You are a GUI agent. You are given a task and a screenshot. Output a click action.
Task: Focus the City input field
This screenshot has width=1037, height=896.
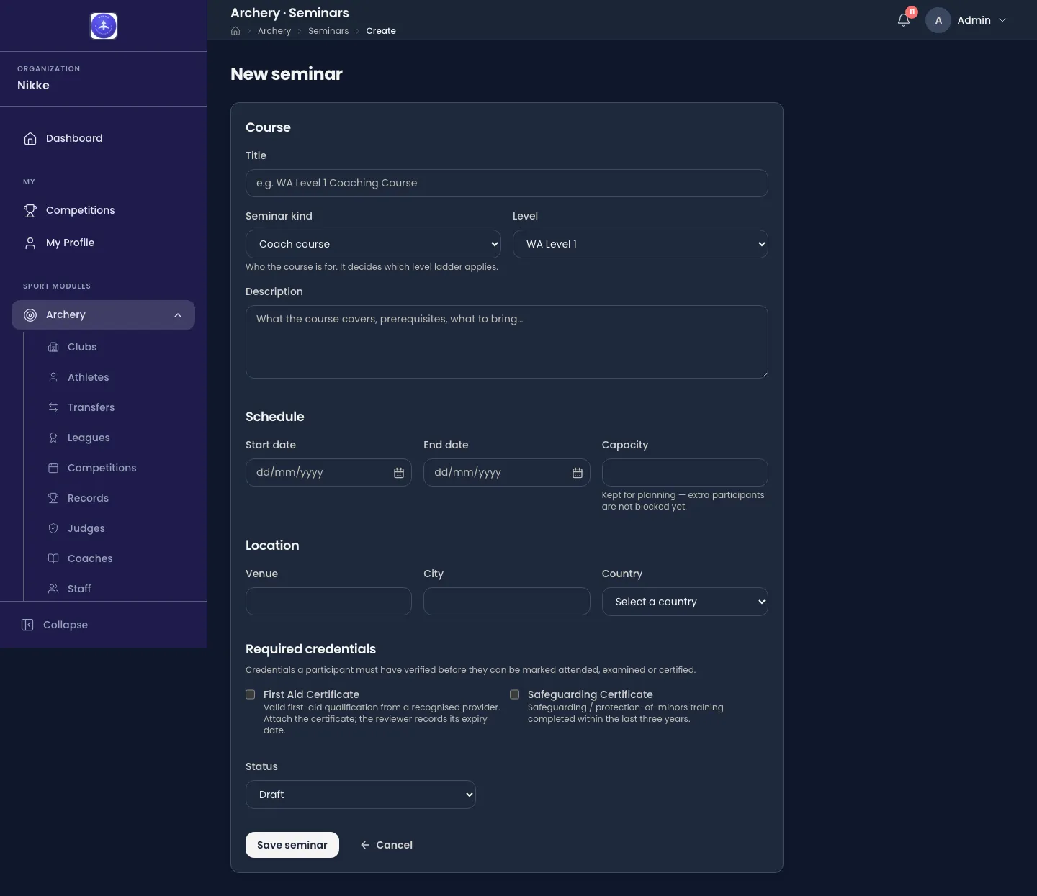pos(507,601)
